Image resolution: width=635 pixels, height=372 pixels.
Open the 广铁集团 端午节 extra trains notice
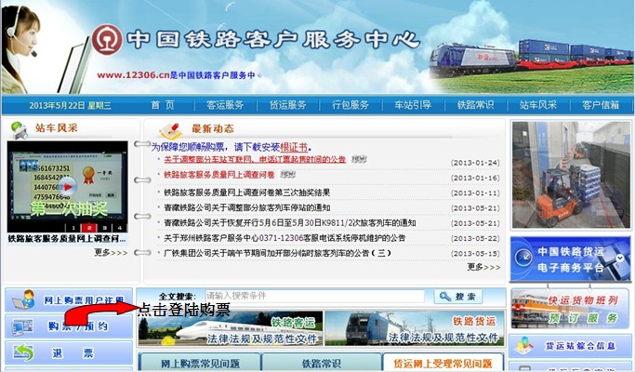click(277, 253)
